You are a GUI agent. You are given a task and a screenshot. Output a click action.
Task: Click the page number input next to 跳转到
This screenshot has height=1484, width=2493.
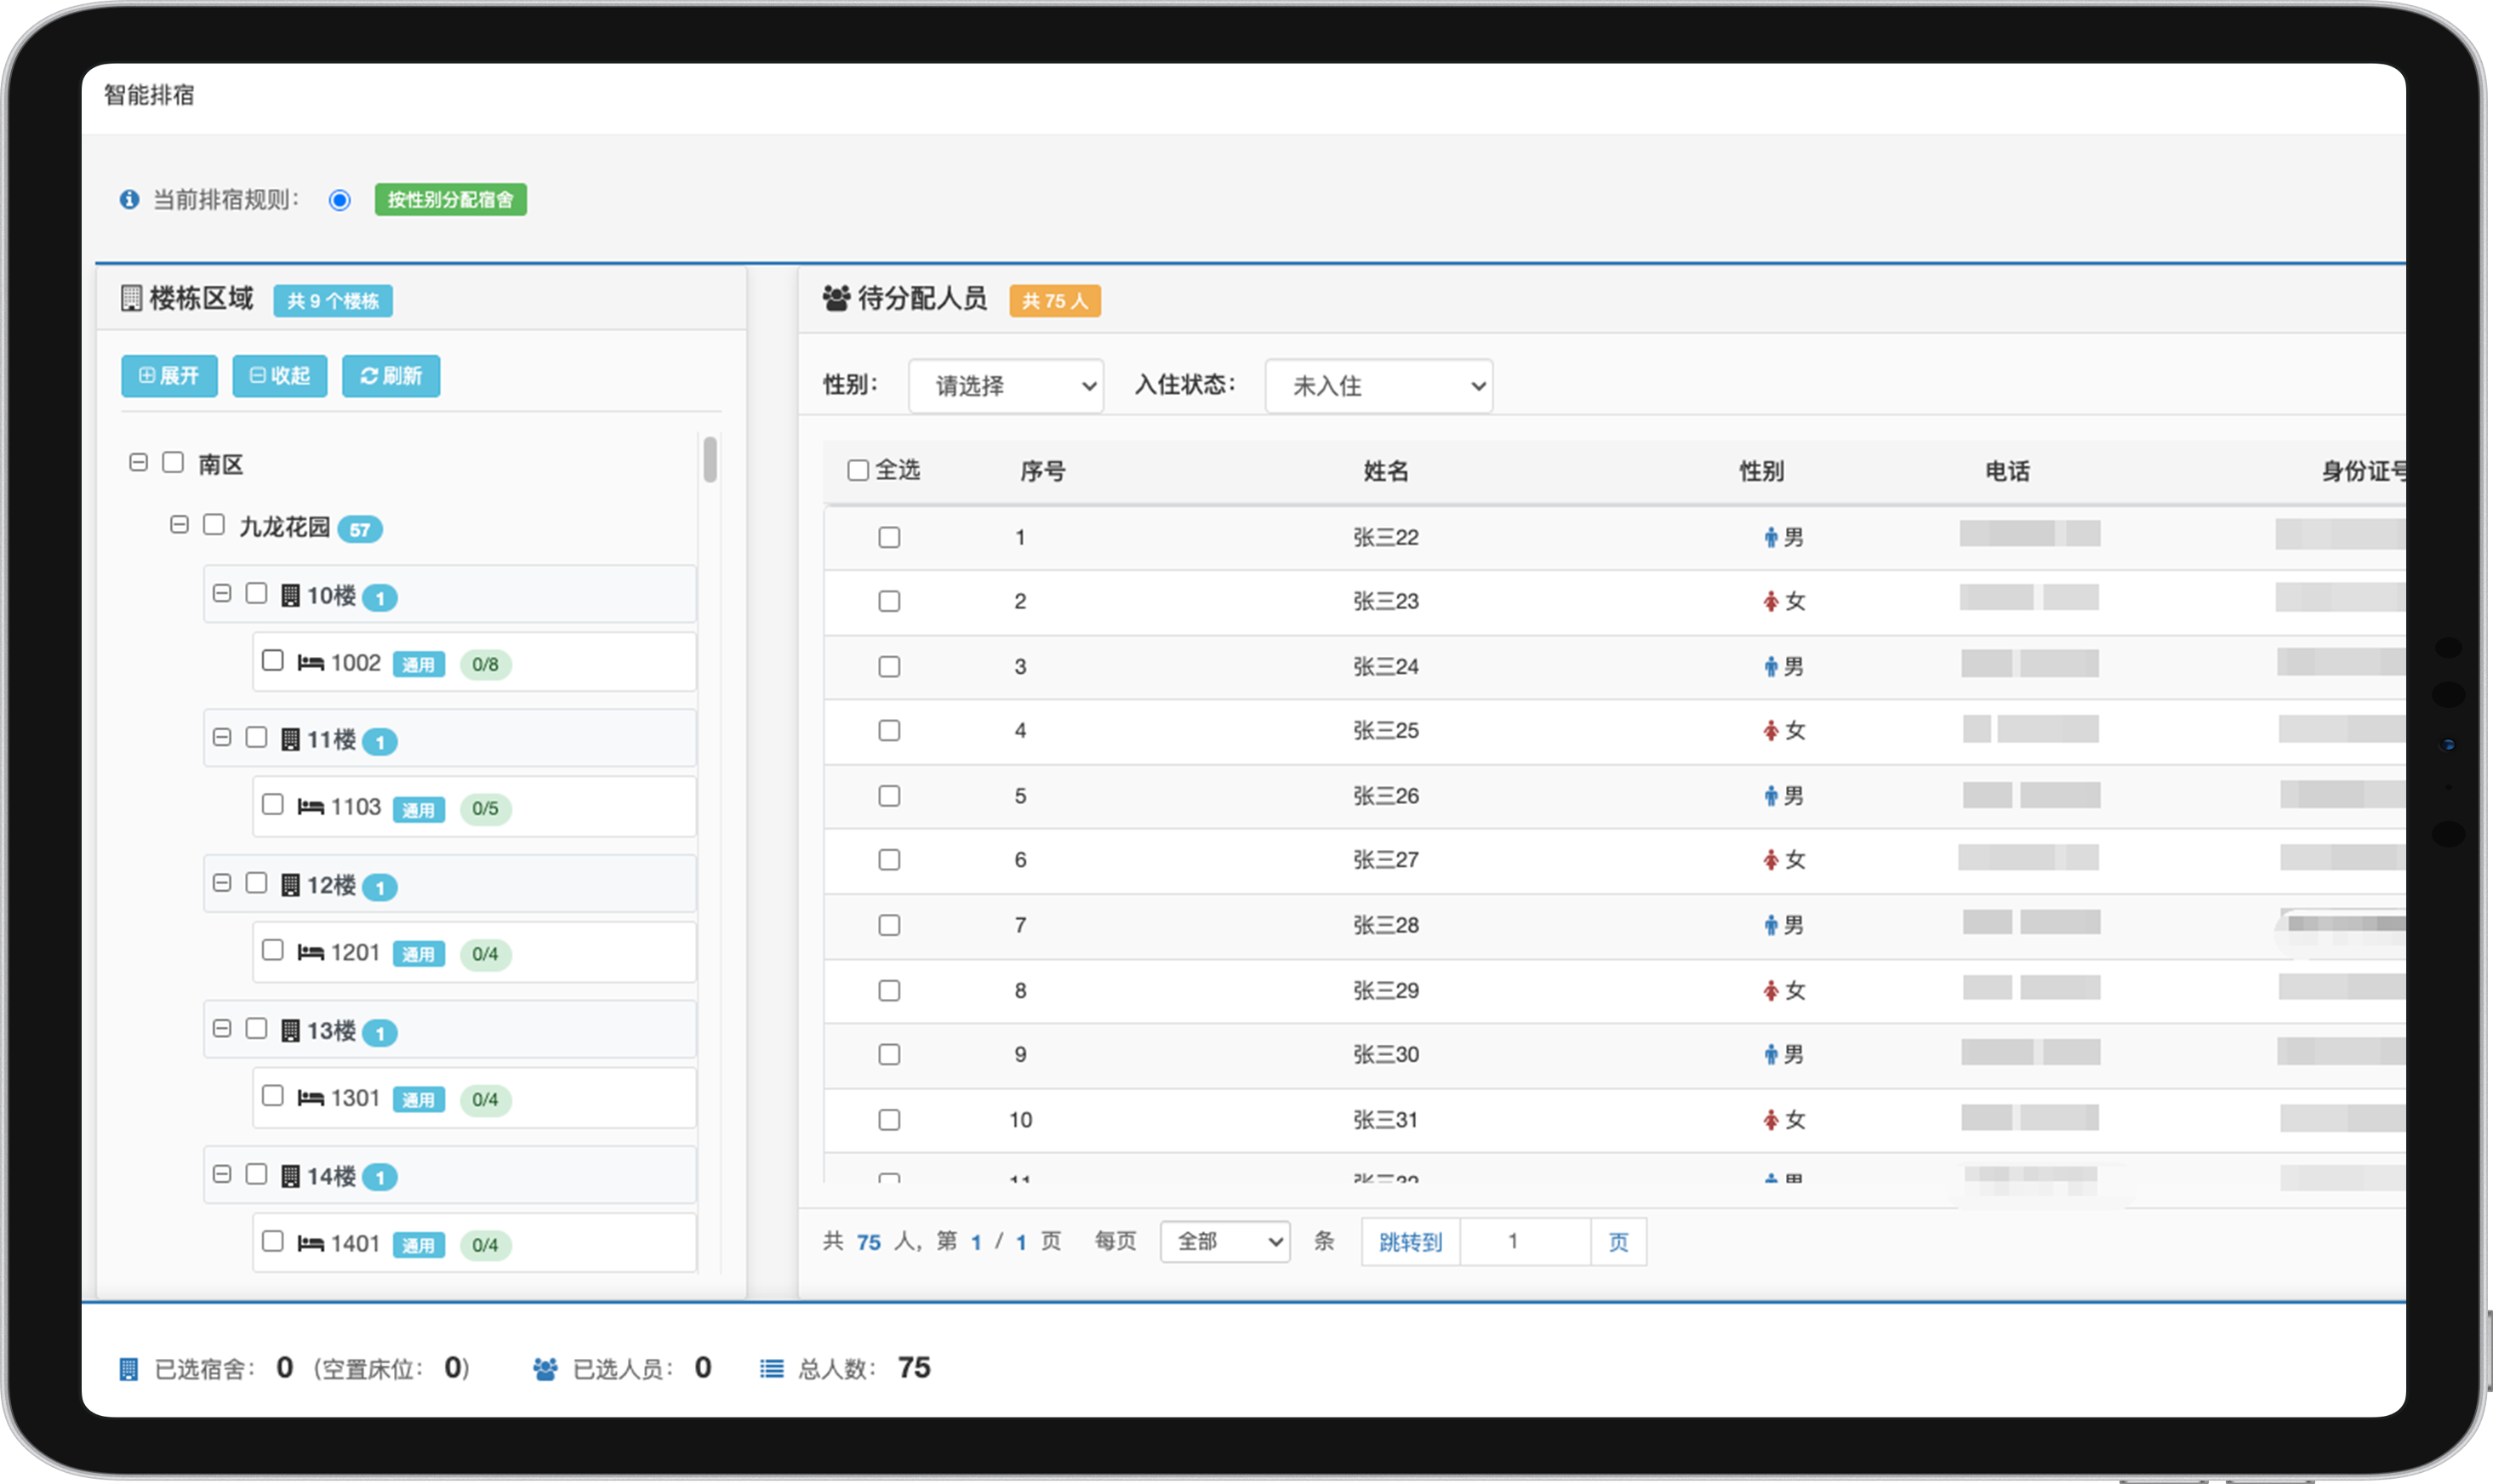click(x=1525, y=1241)
